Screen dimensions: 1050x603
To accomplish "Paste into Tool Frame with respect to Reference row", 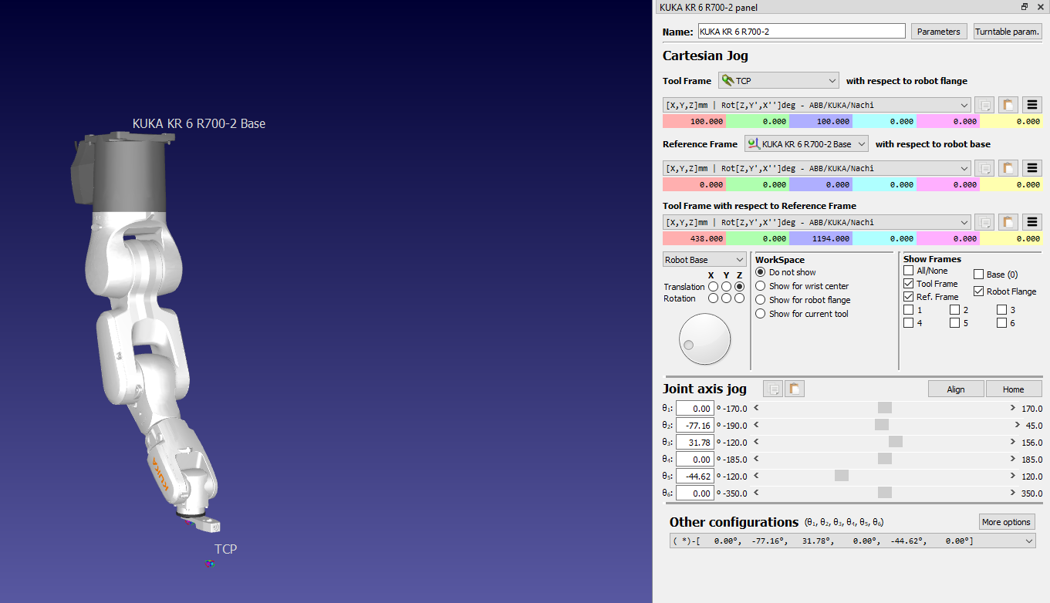I will (1008, 222).
